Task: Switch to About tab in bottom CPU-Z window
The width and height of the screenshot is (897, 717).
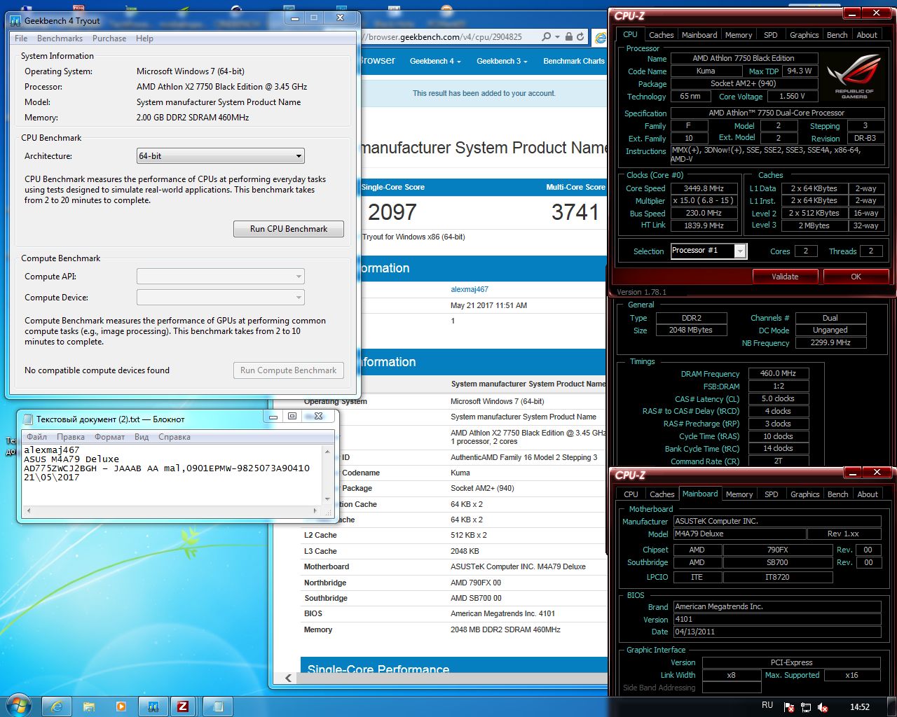Action: pyautogui.click(x=868, y=494)
